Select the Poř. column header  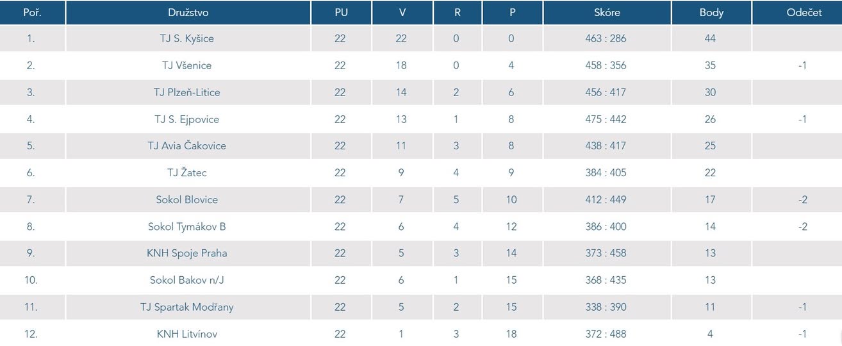pyautogui.click(x=32, y=13)
